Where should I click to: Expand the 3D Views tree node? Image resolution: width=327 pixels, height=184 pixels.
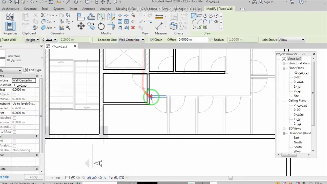click(x=284, y=129)
